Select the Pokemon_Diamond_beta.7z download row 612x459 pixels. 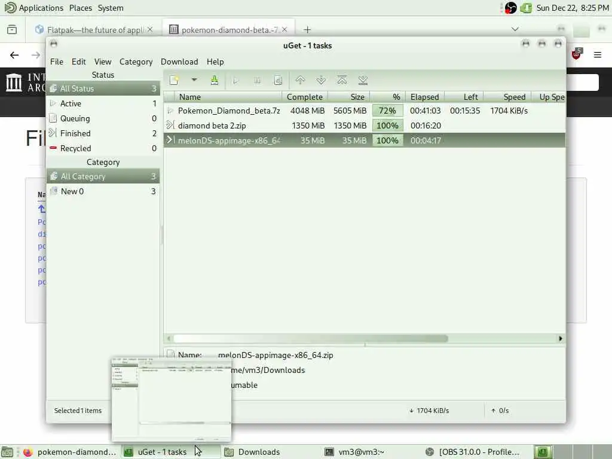coord(365,111)
